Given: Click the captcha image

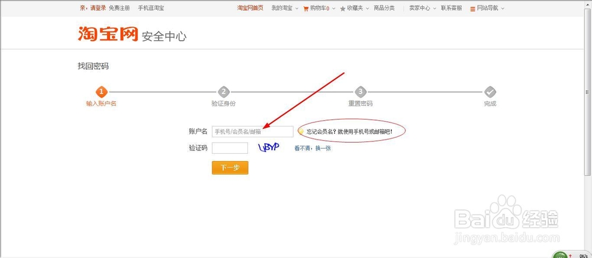Looking at the screenshot, I should point(269,147).
